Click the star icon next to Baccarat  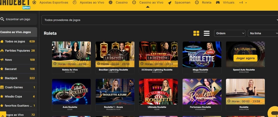2,69
